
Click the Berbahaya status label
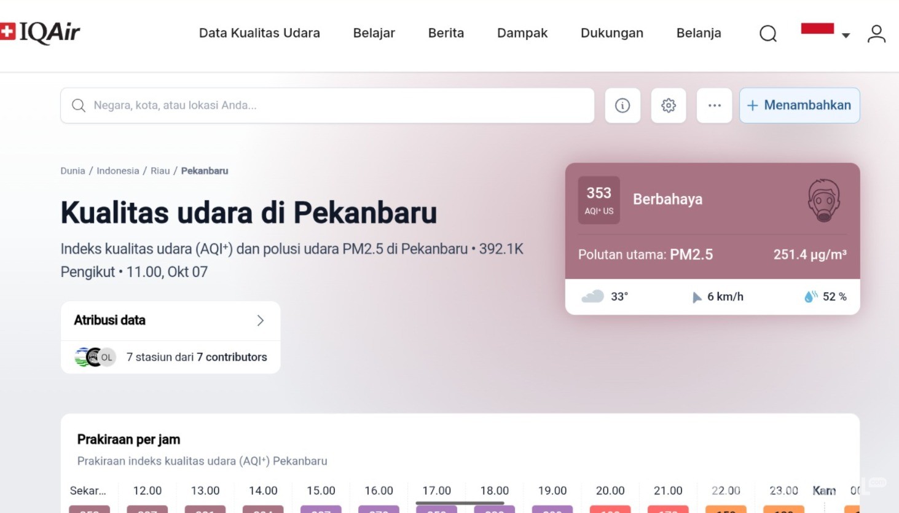pos(668,199)
